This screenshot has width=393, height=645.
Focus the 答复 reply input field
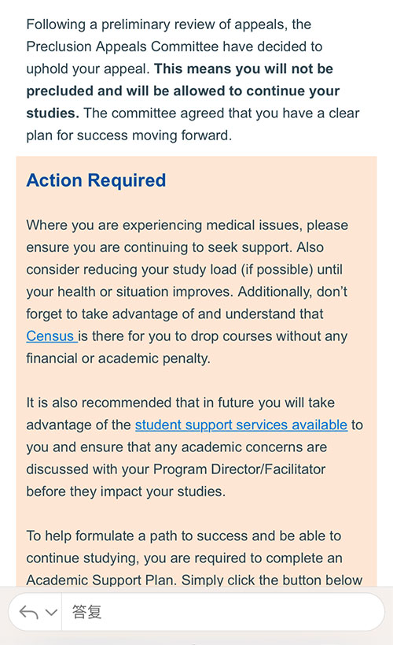(x=223, y=612)
